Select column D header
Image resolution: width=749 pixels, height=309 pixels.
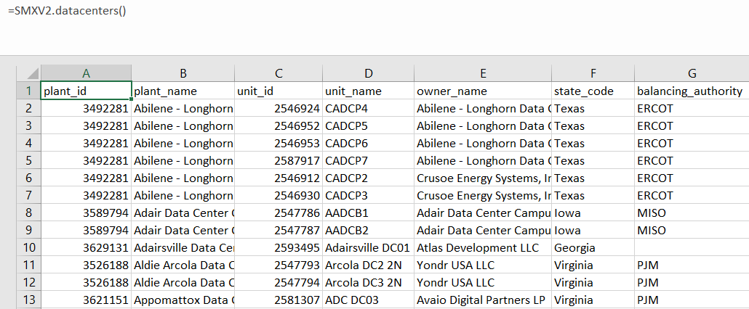click(368, 73)
